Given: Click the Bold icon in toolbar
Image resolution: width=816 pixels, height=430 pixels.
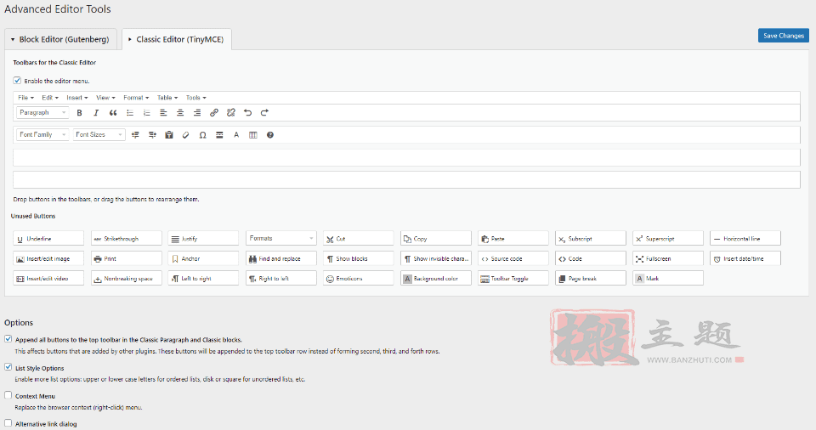Looking at the screenshot, I should [79, 112].
